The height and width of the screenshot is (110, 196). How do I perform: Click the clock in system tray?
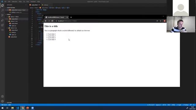(193, 108)
